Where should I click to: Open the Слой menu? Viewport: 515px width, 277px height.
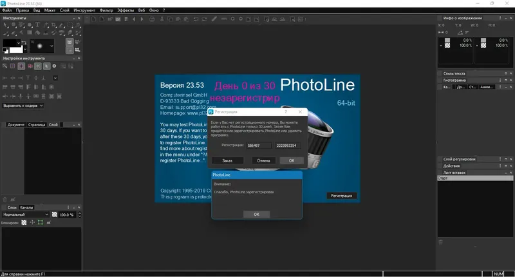[64, 10]
